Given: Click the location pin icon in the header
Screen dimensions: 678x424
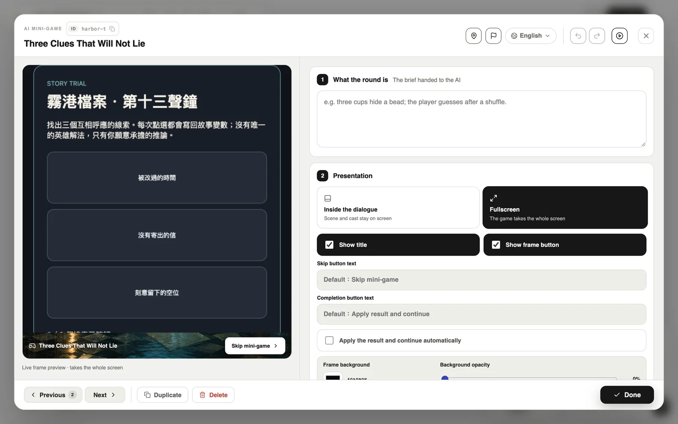Looking at the screenshot, I should coord(474,36).
